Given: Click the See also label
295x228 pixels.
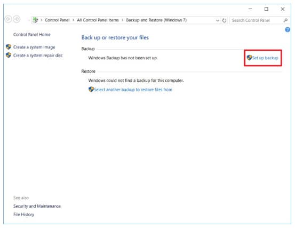Looking at the screenshot, I should [21, 198].
